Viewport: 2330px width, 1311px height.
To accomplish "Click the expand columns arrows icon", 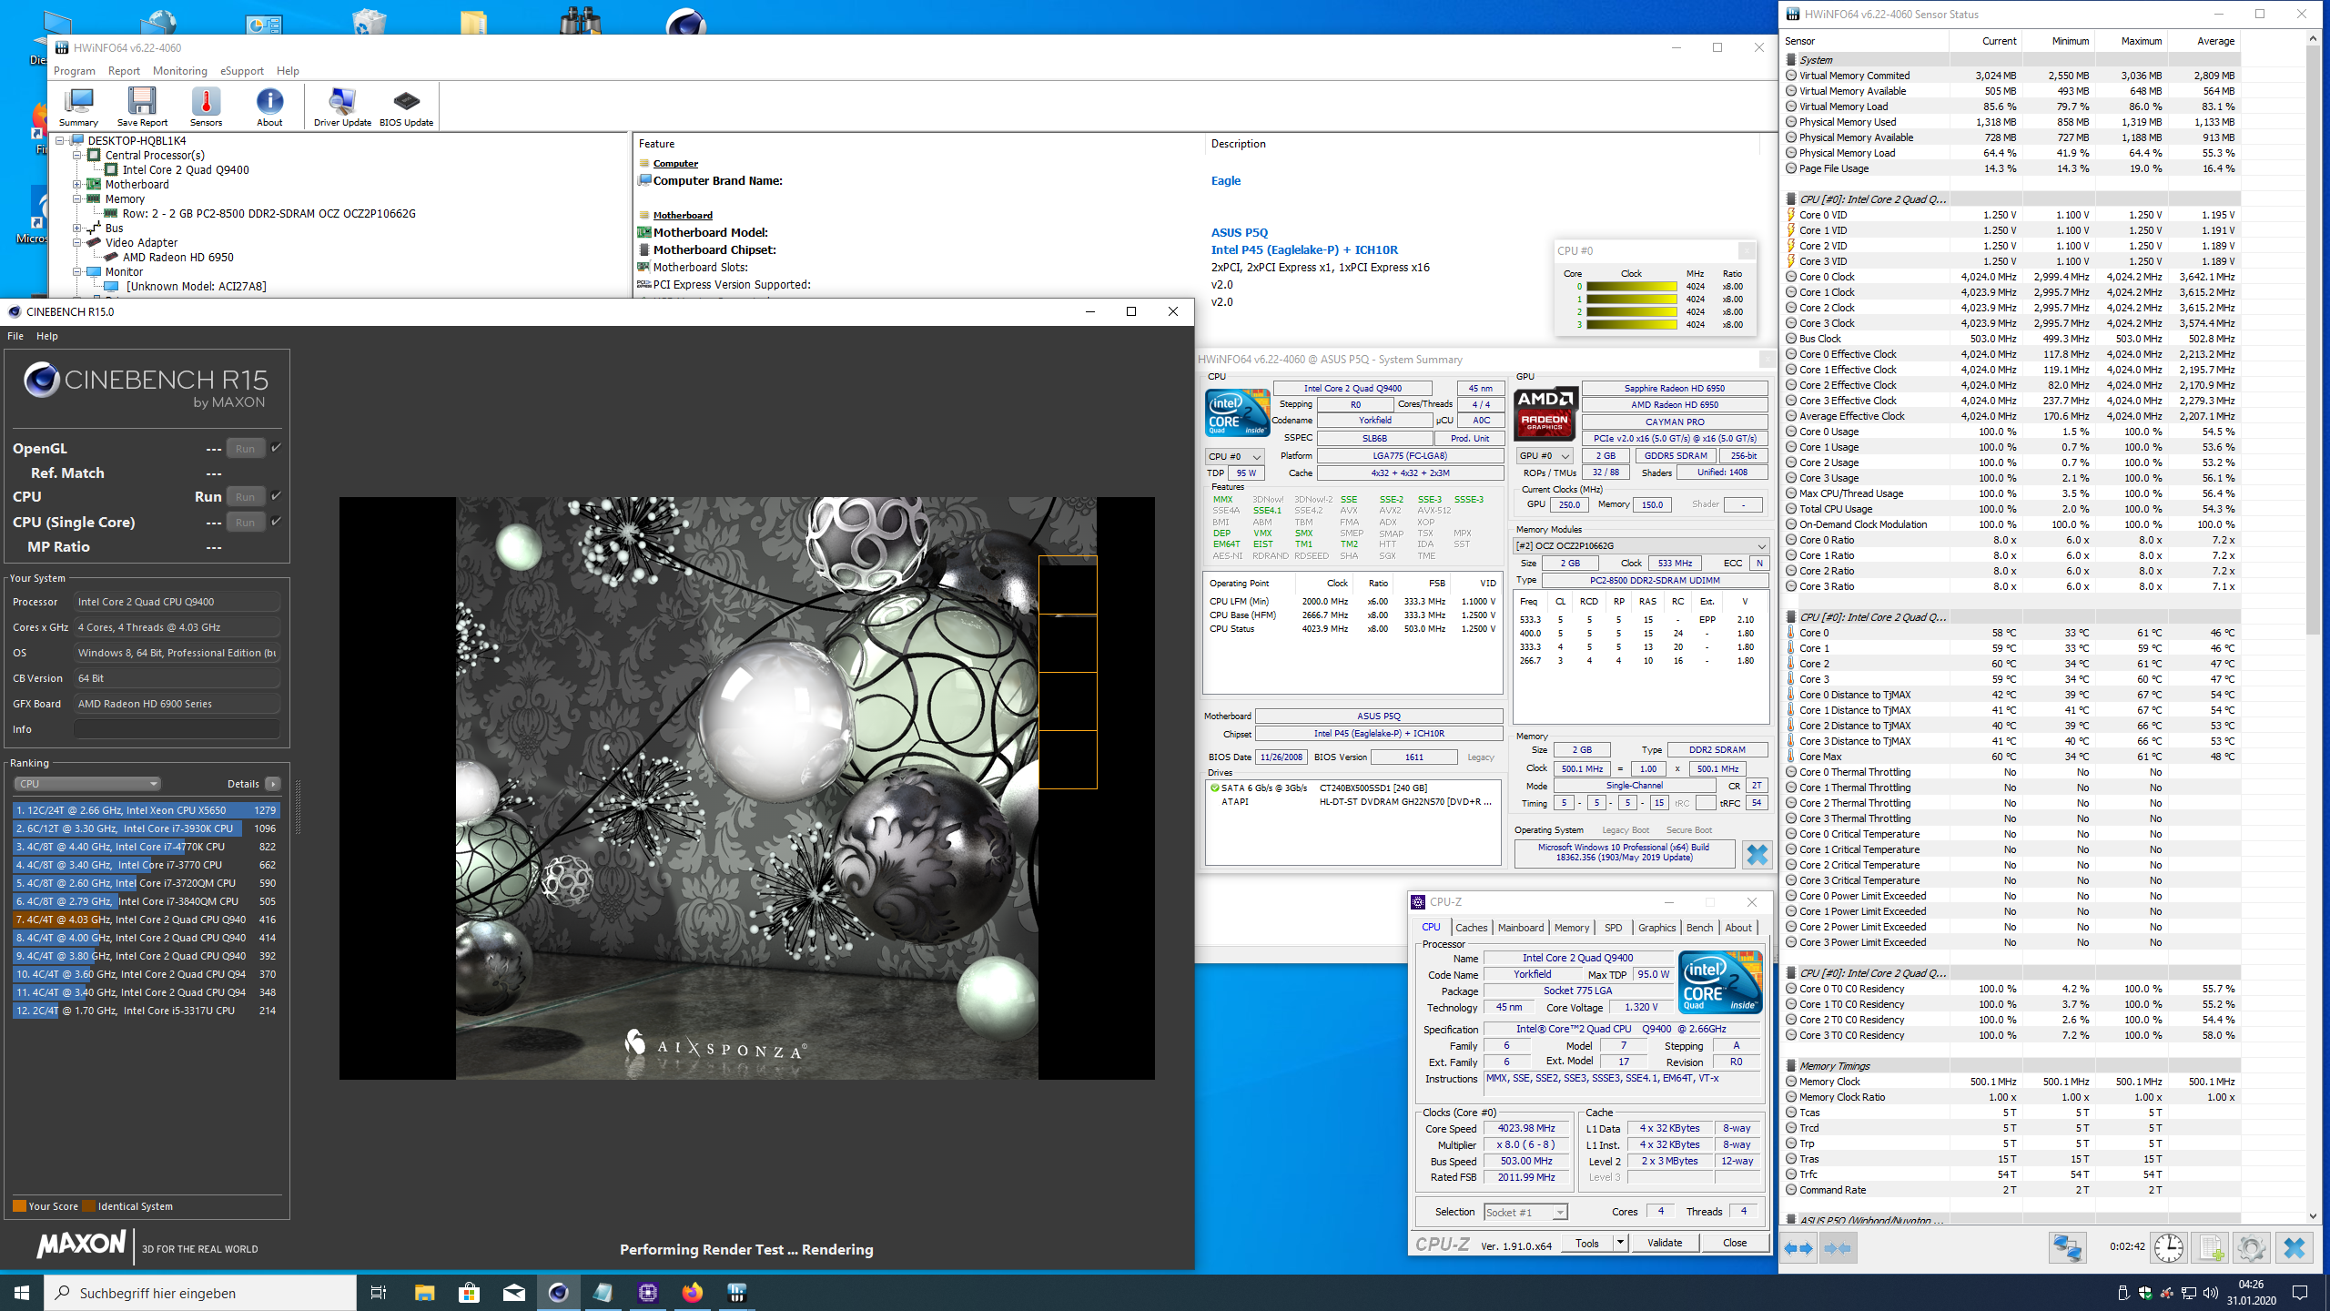I will tap(1798, 1247).
